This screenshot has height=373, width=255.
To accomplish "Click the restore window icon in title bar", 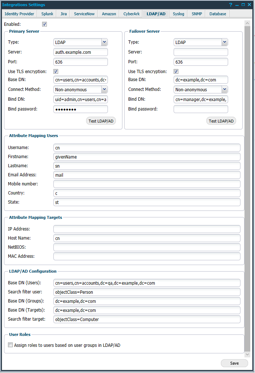I will [243, 5].
